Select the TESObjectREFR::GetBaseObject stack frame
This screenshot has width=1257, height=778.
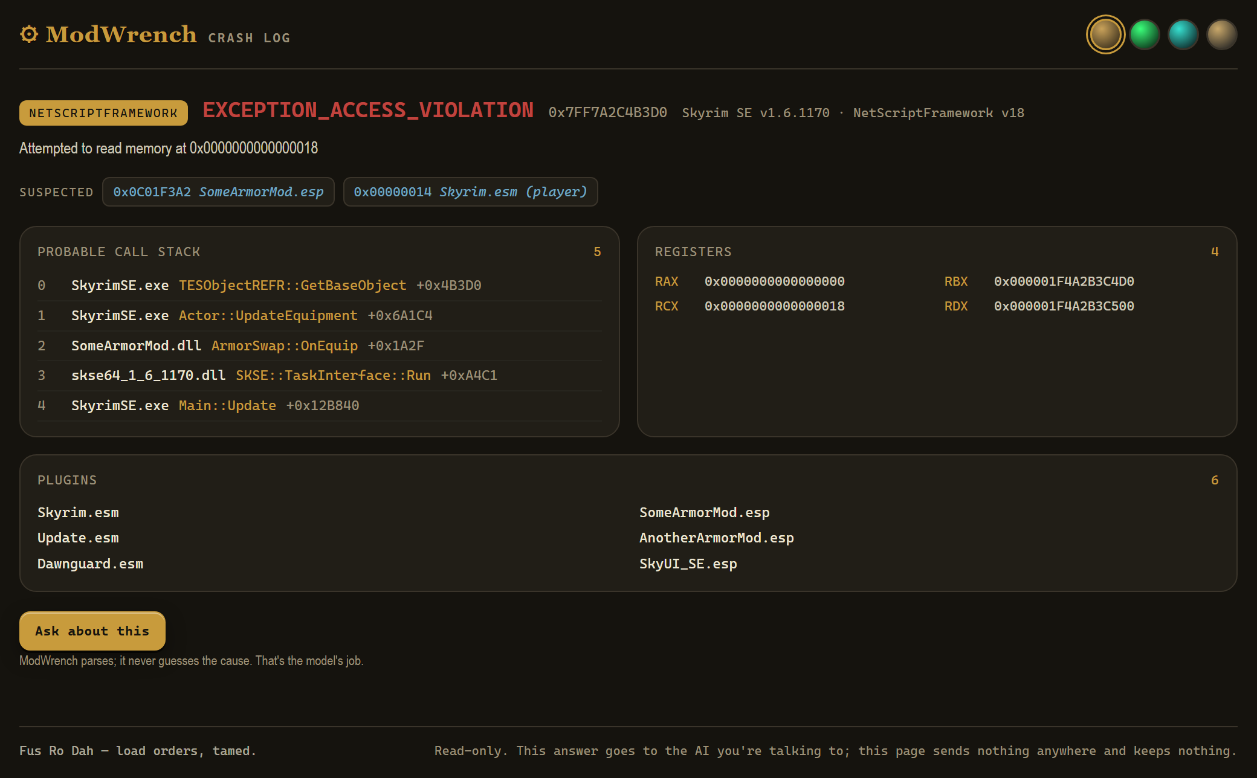pos(320,285)
